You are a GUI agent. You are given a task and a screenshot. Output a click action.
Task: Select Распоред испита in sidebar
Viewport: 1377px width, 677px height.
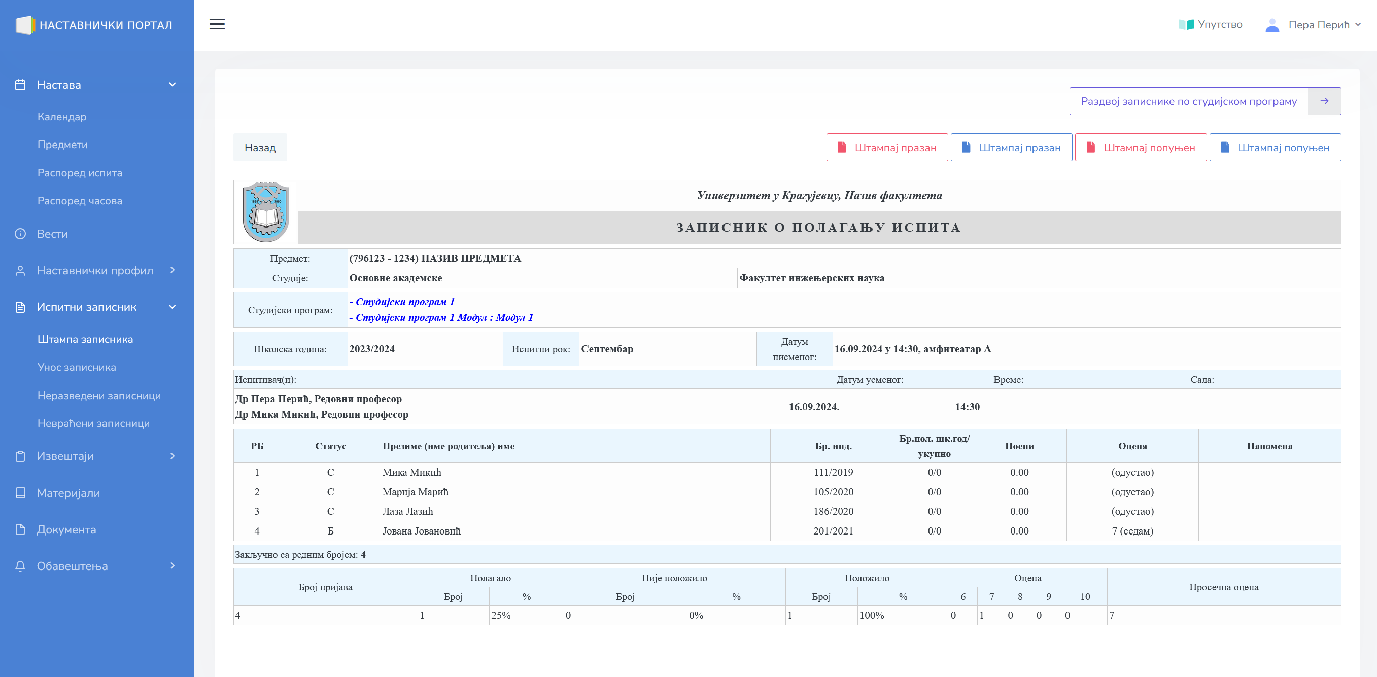pos(80,172)
